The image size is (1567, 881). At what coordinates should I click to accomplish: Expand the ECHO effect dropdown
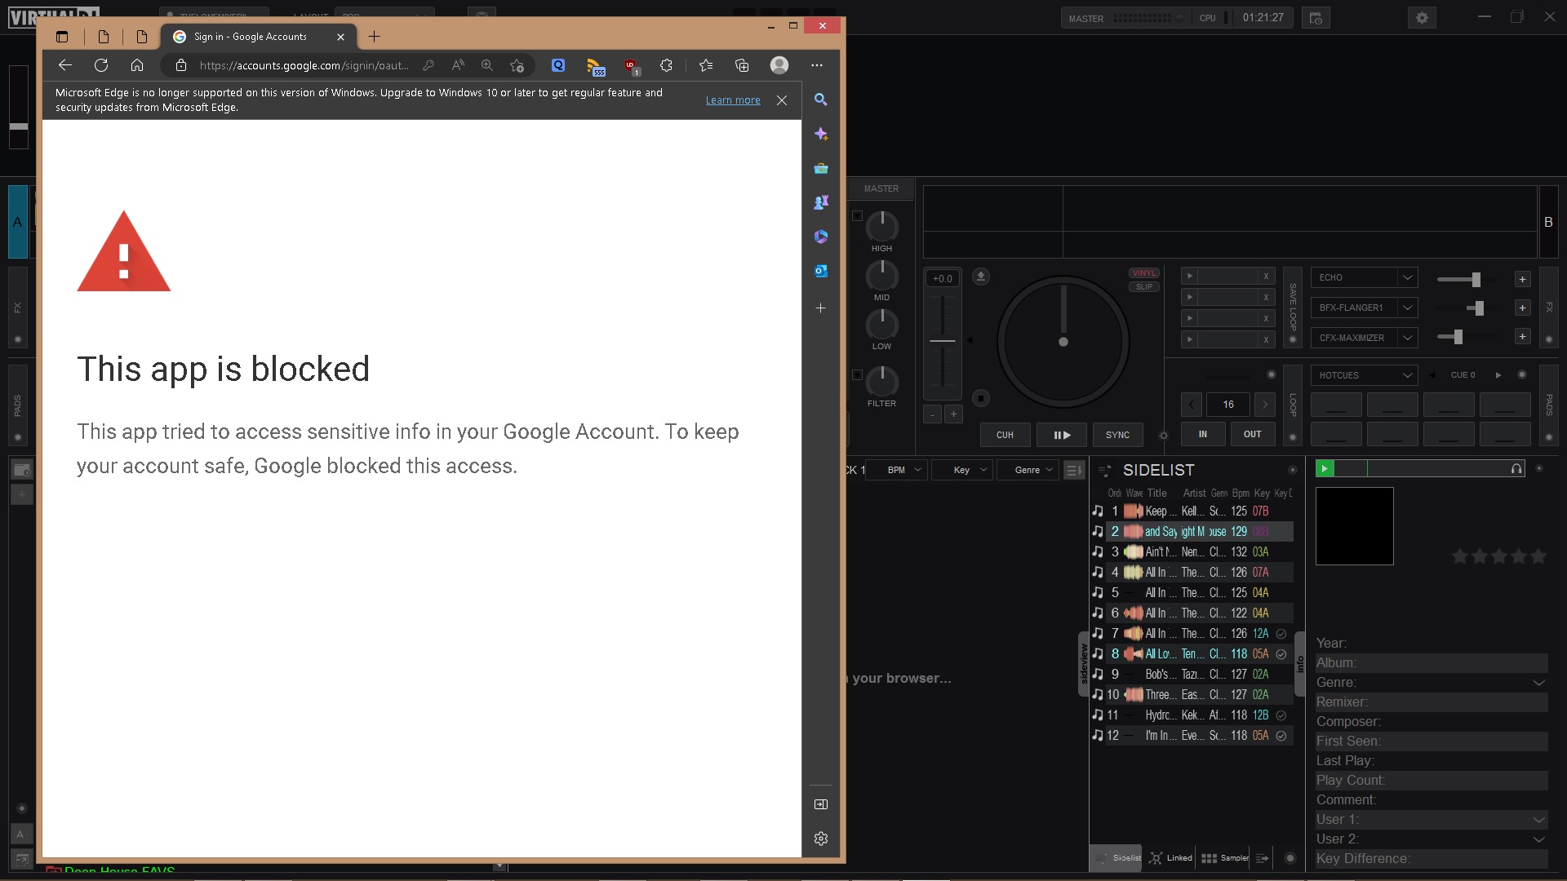tap(1407, 277)
